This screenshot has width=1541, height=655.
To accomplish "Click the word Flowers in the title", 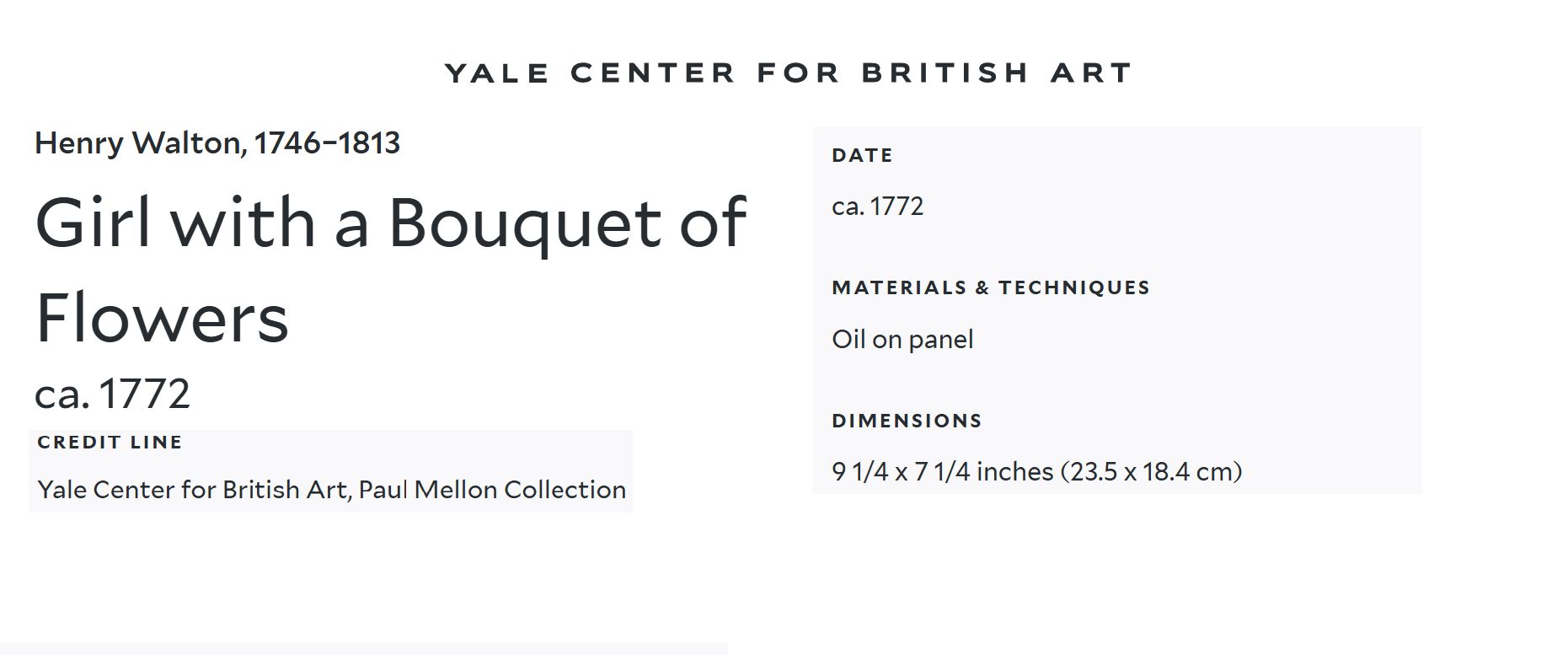I will 162,319.
